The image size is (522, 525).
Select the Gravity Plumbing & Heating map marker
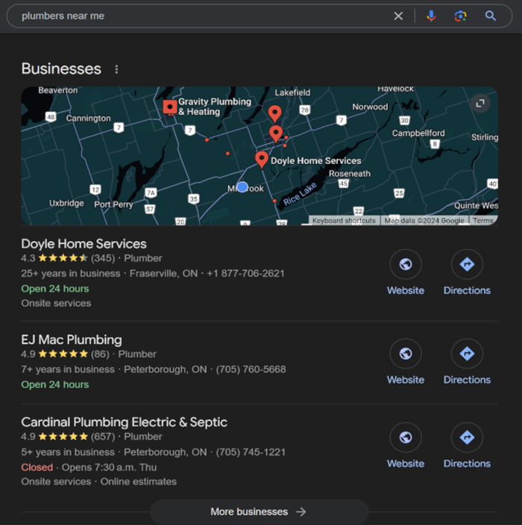pyautogui.click(x=170, y=107)
